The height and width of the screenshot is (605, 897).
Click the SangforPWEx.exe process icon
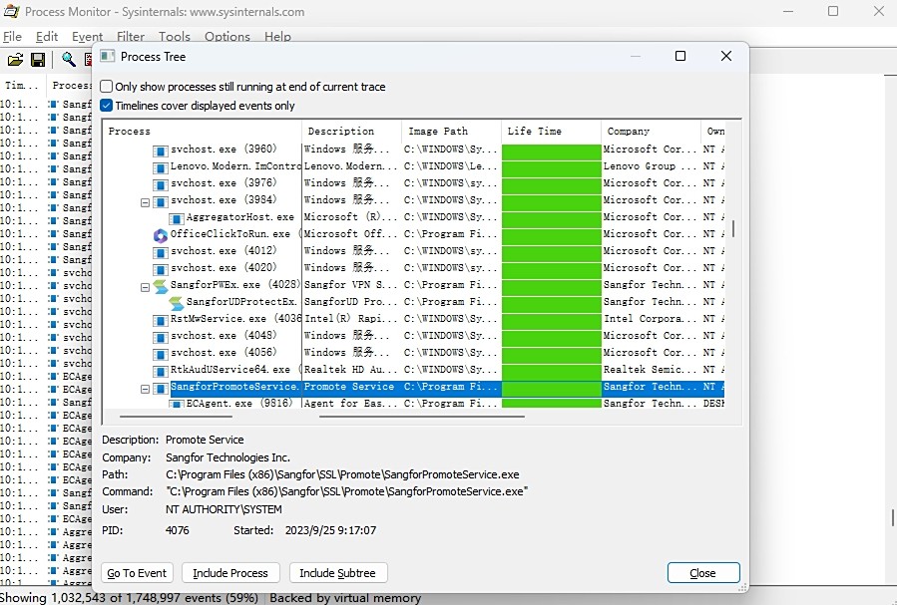(160, 285)
